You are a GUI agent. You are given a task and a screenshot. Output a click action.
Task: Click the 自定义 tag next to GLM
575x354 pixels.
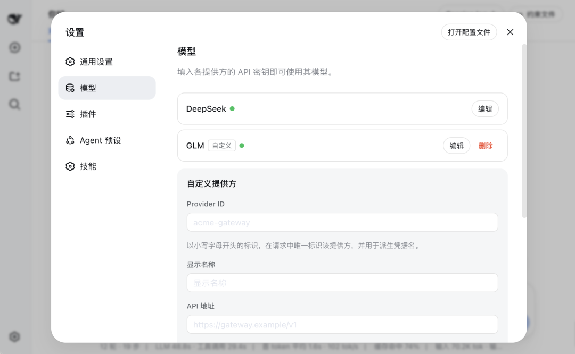pyautogui.click(x=222, y=146)
